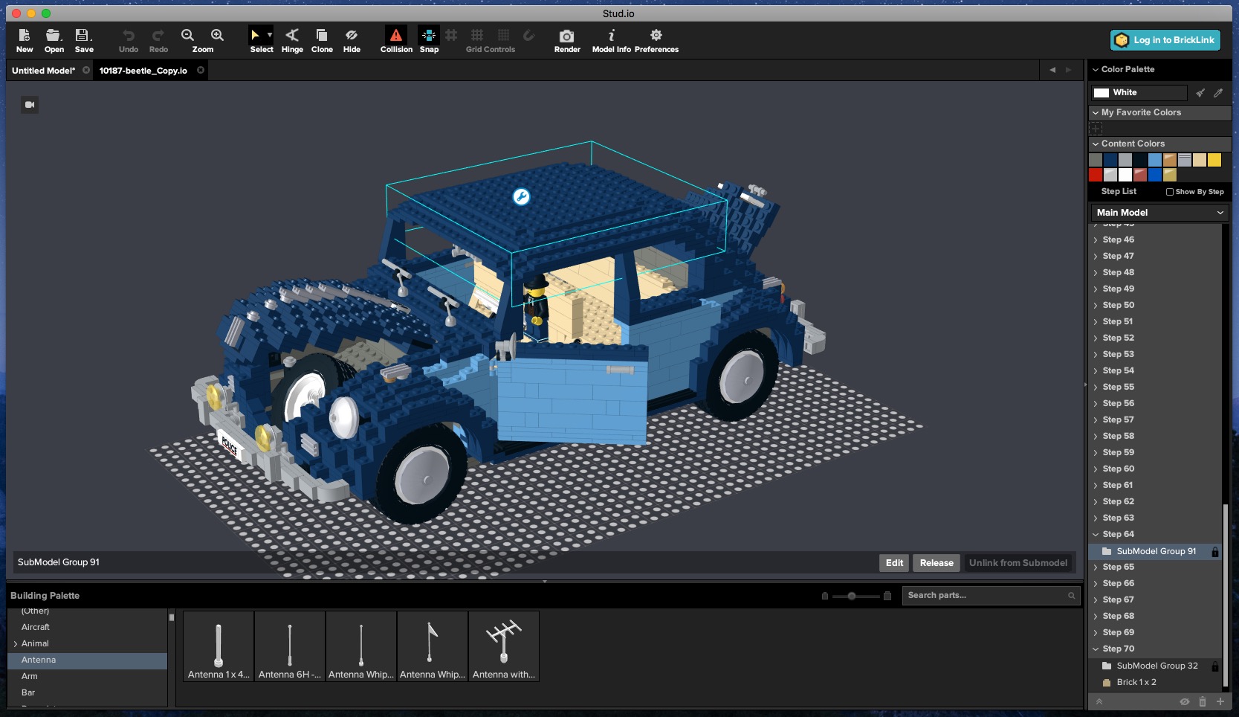Click Log in to BrickLink
1239x717 pixels.
click(1165, 40)
